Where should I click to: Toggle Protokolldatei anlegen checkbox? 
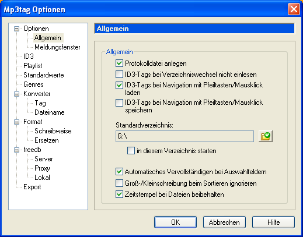pos(119,63)
